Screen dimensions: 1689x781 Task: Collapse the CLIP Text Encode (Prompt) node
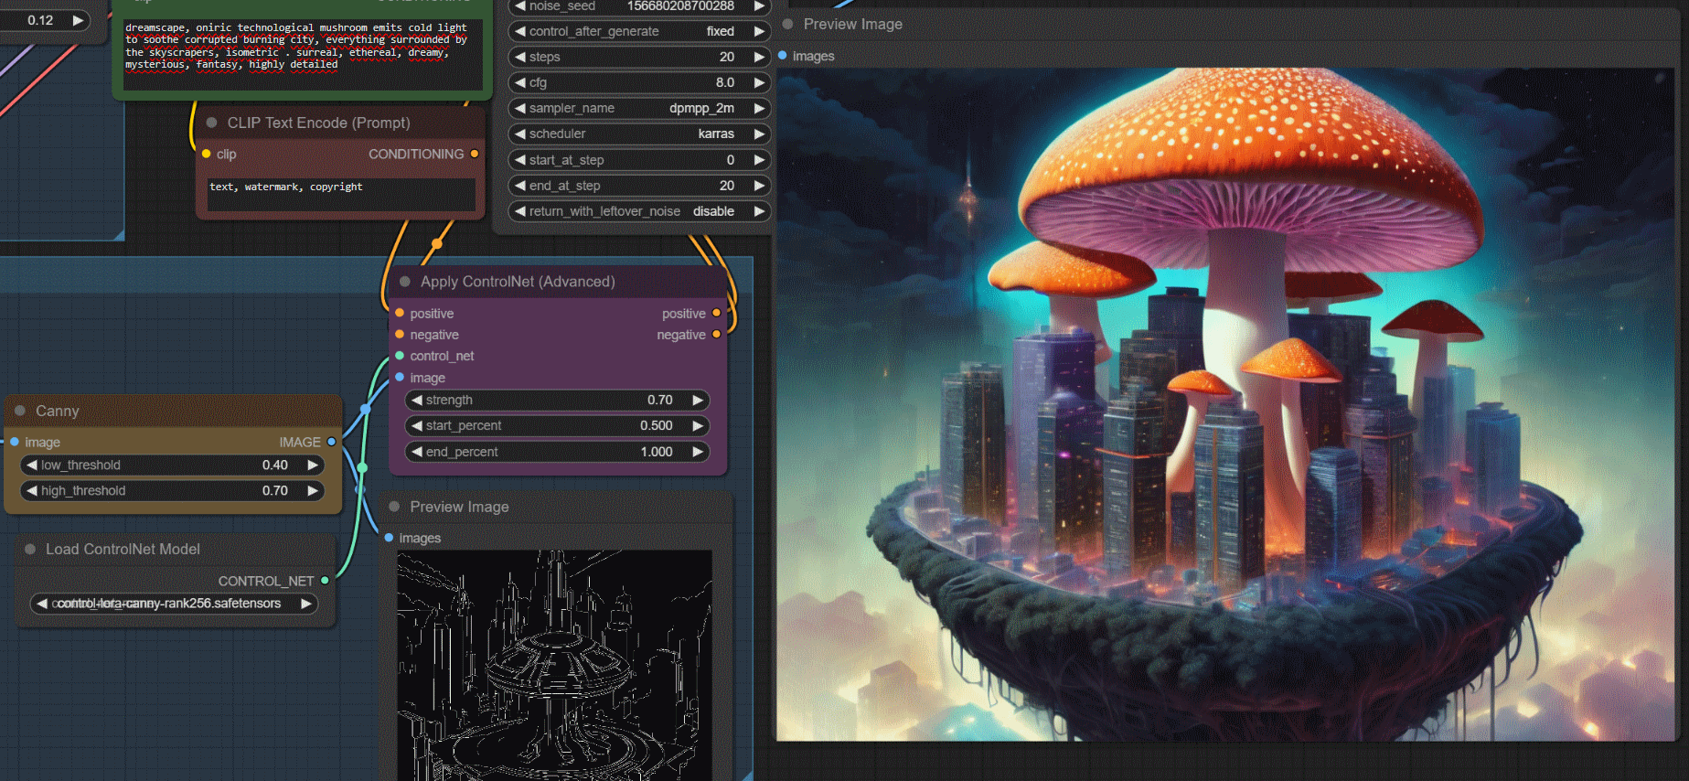[x=212, y=123]
